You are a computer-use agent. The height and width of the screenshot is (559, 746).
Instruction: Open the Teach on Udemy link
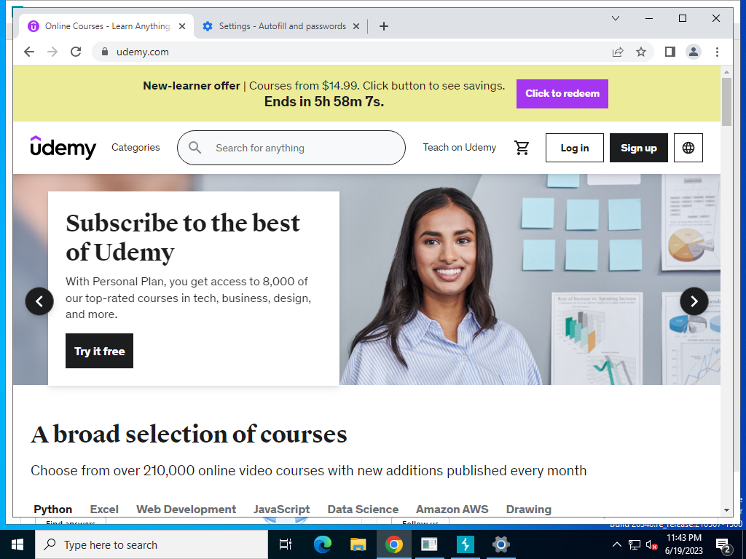point(459,147)
